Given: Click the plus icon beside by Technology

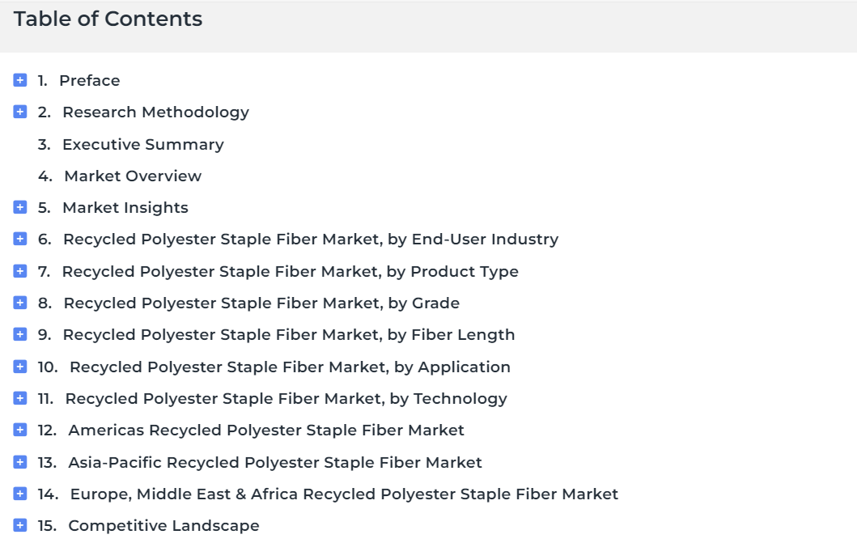Looking at the screenshot, I should [20, 399].
